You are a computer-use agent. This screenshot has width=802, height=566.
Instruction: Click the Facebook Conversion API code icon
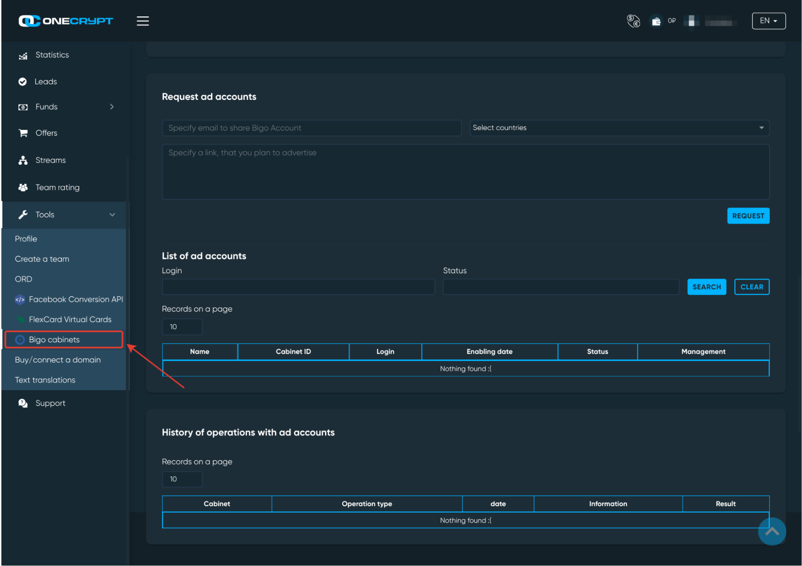pos(20,300)
